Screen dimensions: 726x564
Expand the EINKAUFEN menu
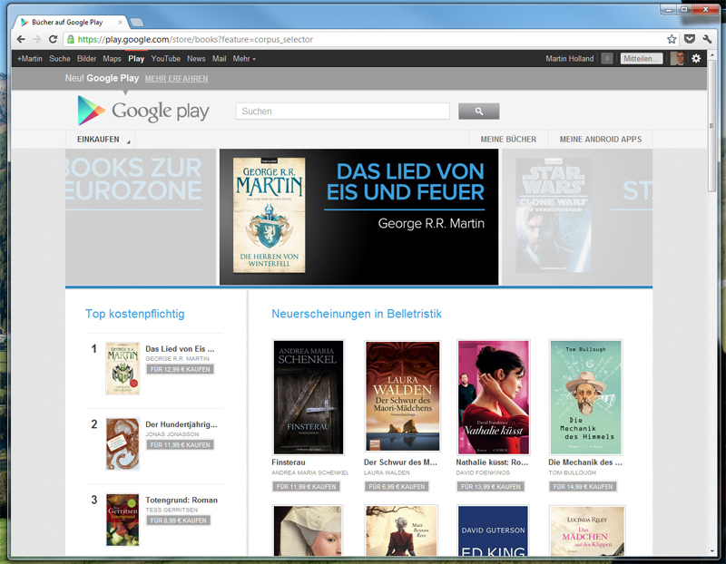pyautogui.click(x=101, y=140)
